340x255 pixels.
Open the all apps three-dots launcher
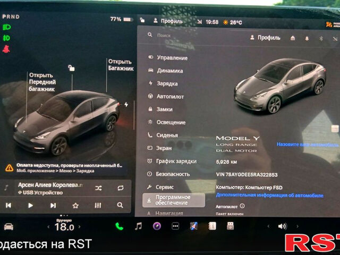click(x=175, y=226)
